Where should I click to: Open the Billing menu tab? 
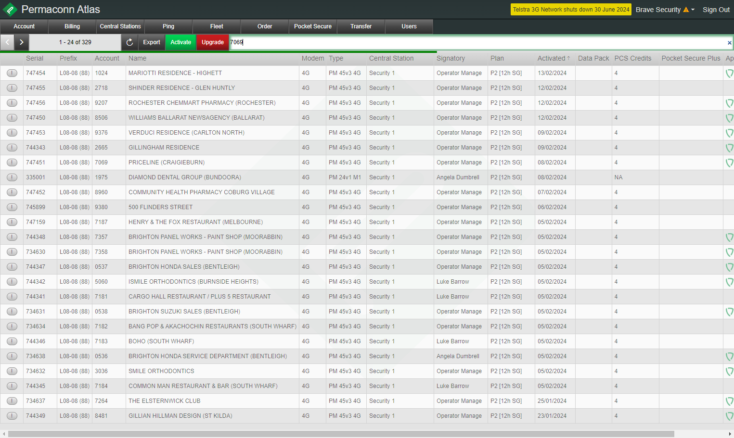click(x=72, y=26)
